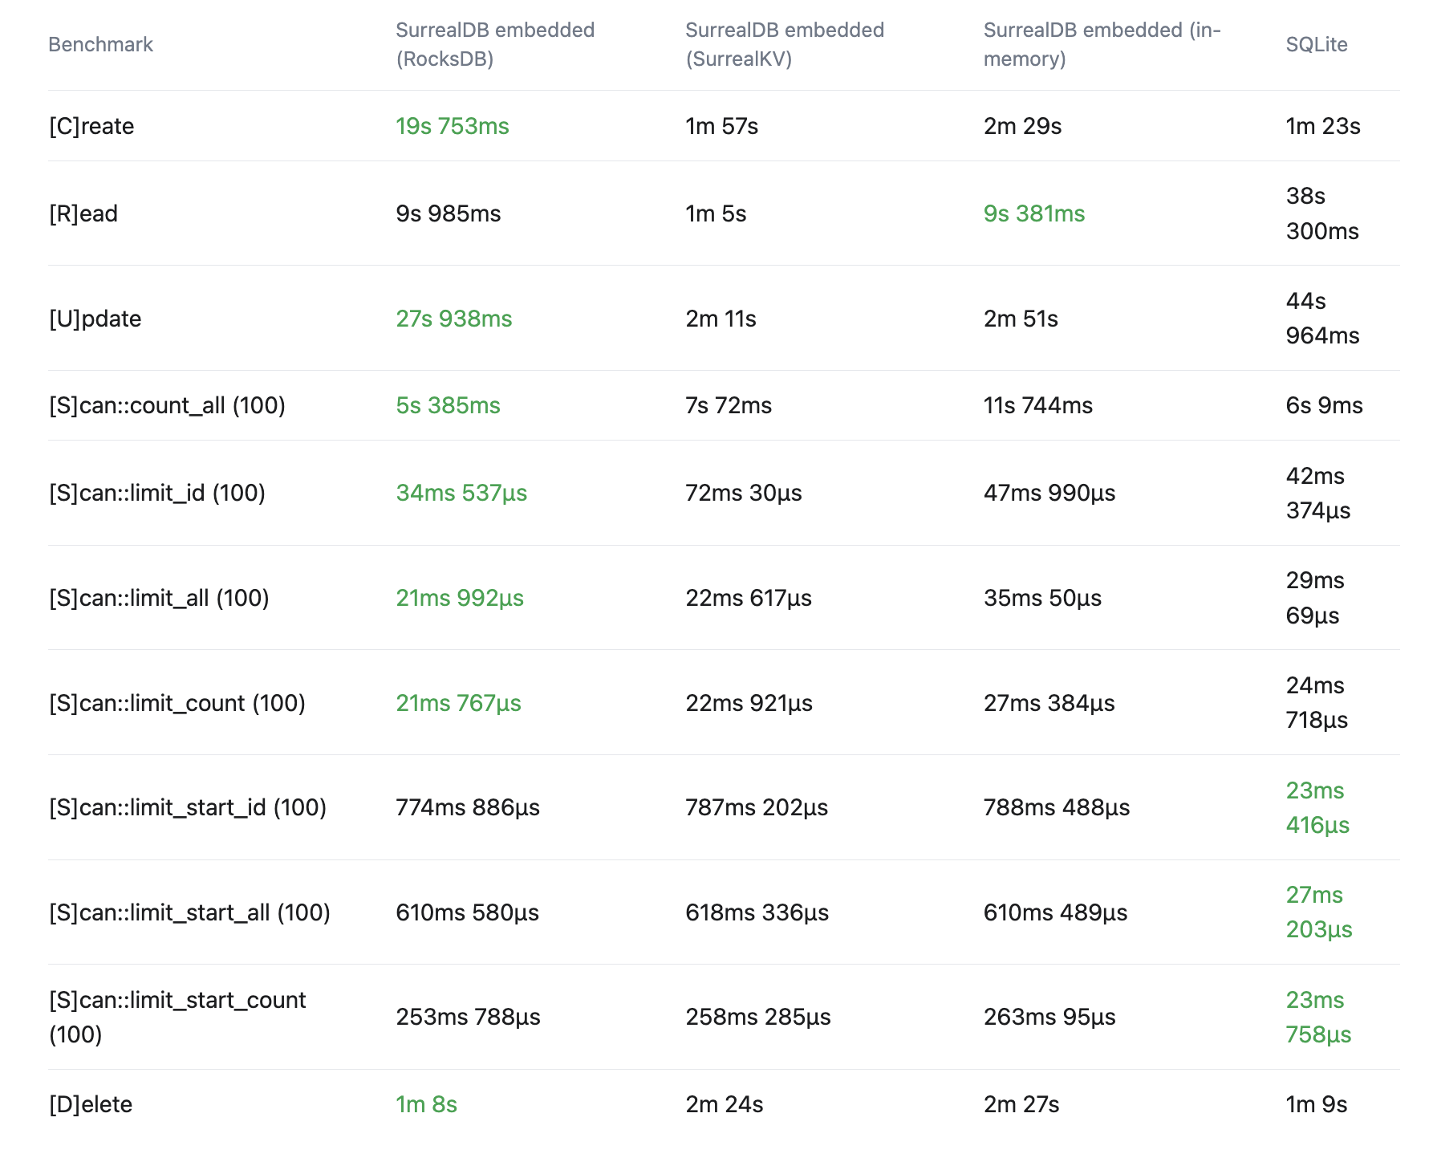
Task: Click the green 27s 938ms value
Action: (454, 319)
